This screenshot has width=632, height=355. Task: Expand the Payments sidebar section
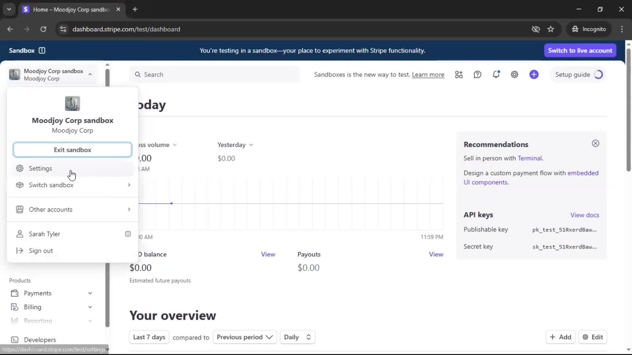(90, 293)
